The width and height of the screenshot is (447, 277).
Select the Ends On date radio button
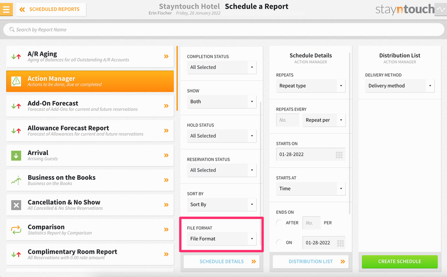[x=279, y=242]
